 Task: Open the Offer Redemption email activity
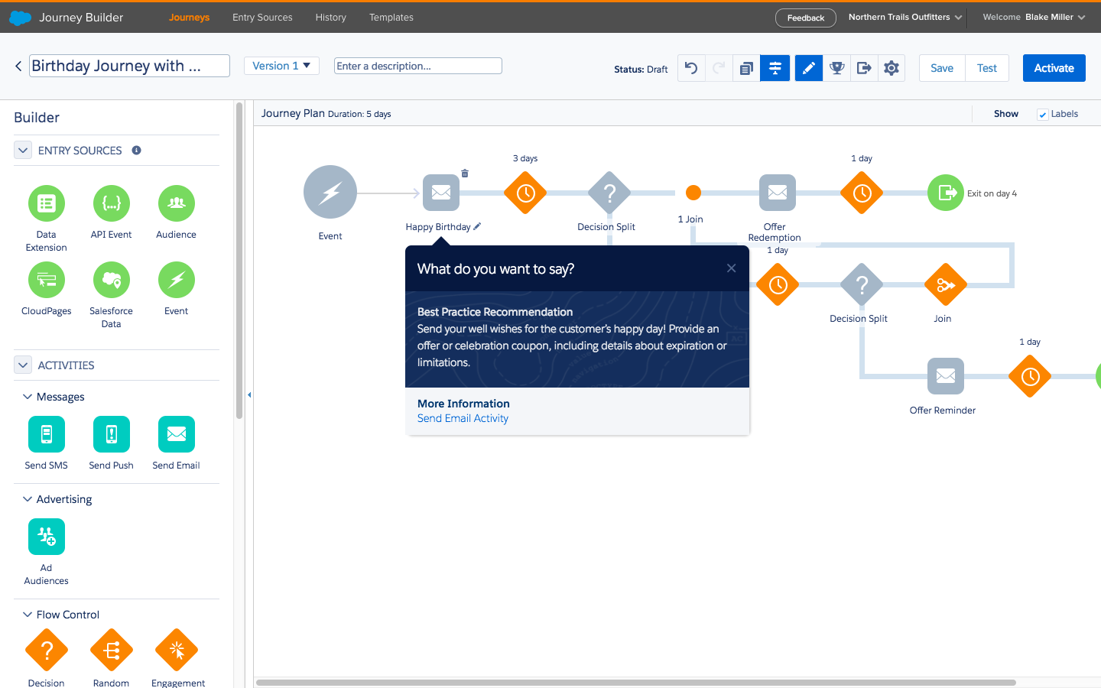click(x=778, y=193)
